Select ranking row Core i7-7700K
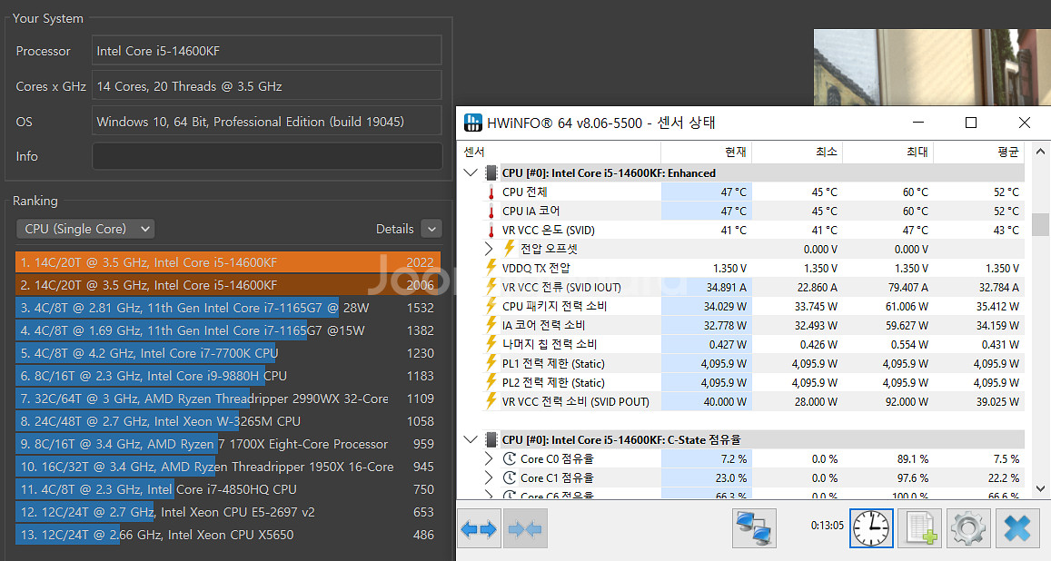 (228, 353)
